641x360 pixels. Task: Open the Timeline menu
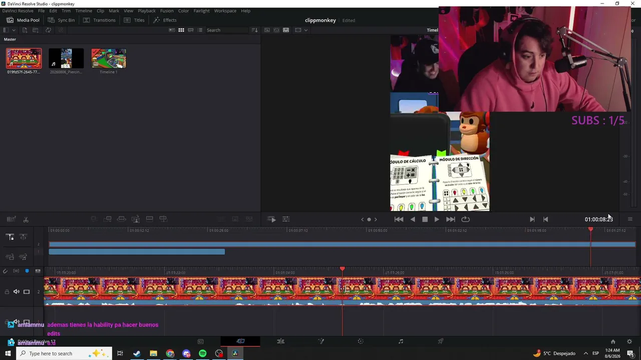click(84, 10)
